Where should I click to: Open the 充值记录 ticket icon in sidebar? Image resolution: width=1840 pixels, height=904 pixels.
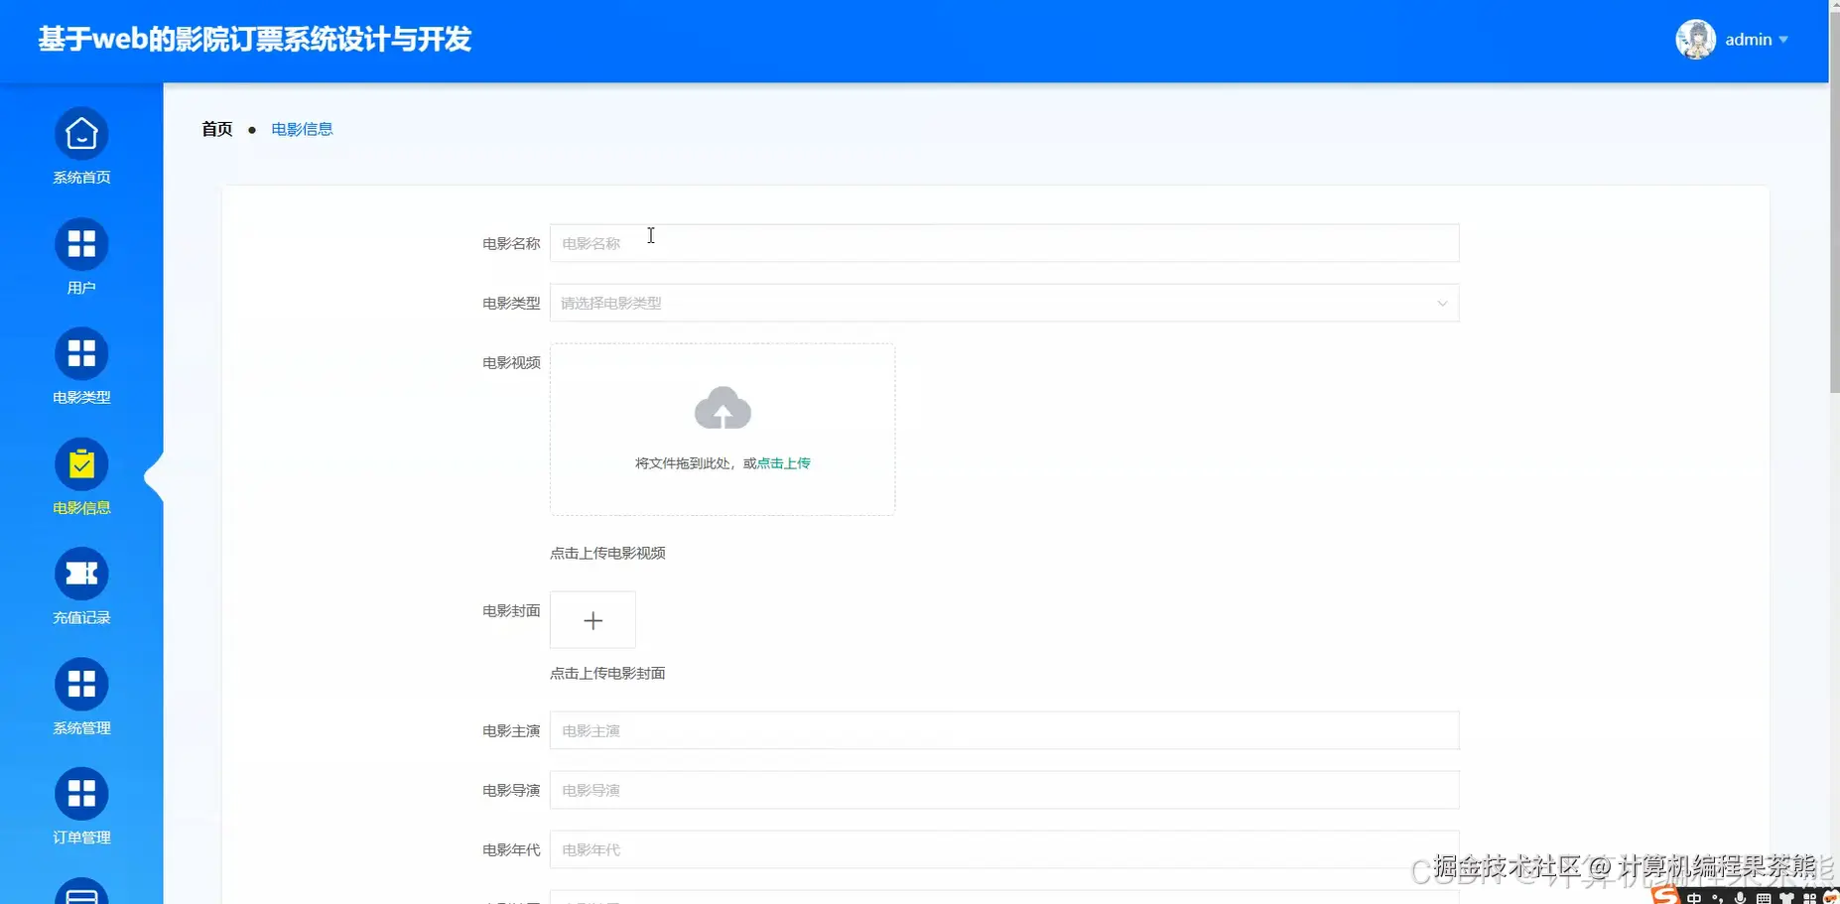(x=81, y=573)
